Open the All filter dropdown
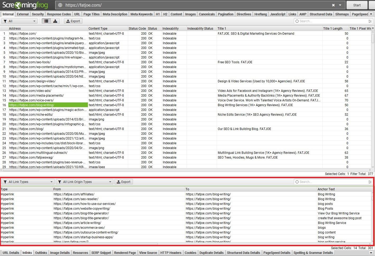The image size is (375, 256). coord(19,21)
